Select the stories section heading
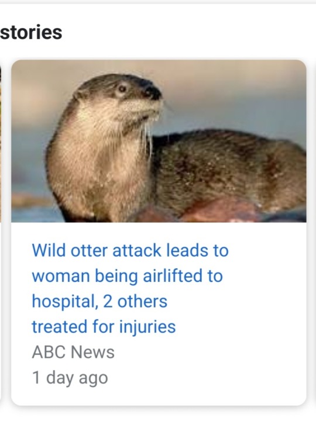This screenshot has width=316, height=421. 31,33
